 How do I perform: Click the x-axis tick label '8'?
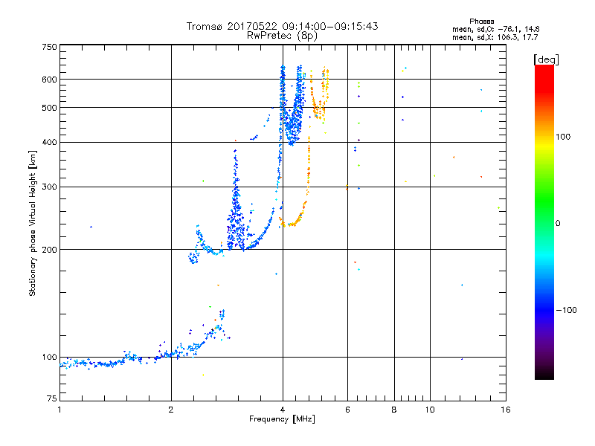click(394, 410)
